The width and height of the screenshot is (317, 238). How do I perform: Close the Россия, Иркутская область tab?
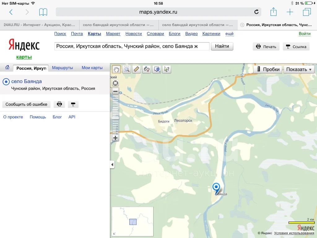point(242,25)
